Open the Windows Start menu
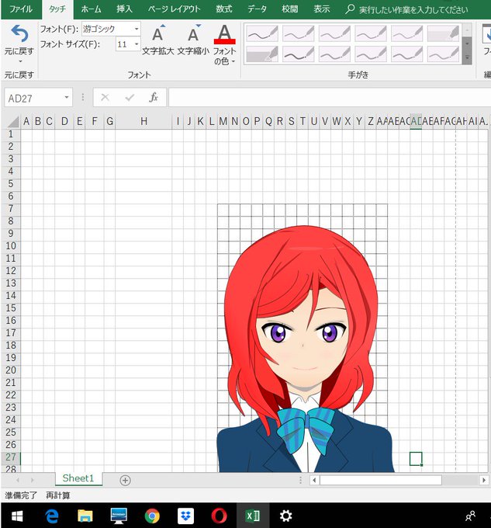 coord(17,516)
